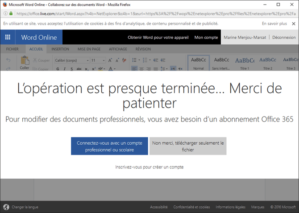Select the Normal style thumbnail
Screen dimensions: 299x213
tap(199, 63)
